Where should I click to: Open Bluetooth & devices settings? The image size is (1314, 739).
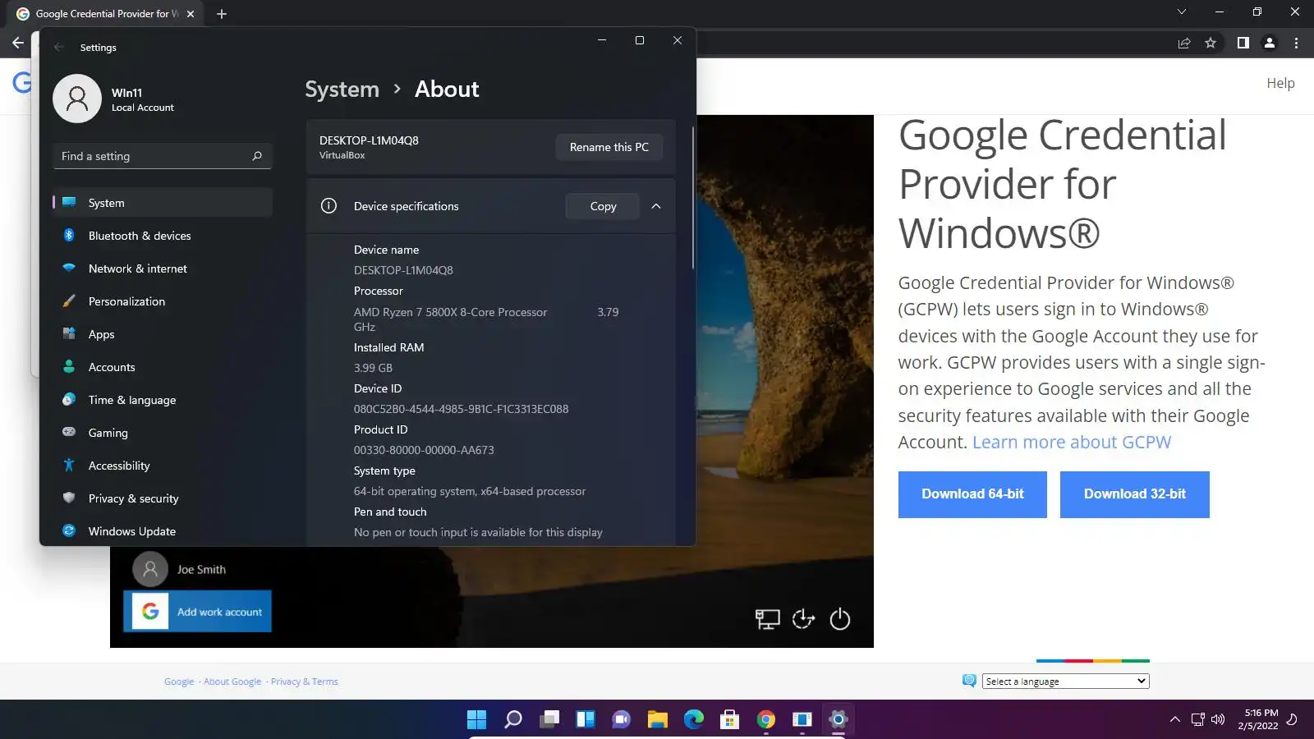(163, 236)
